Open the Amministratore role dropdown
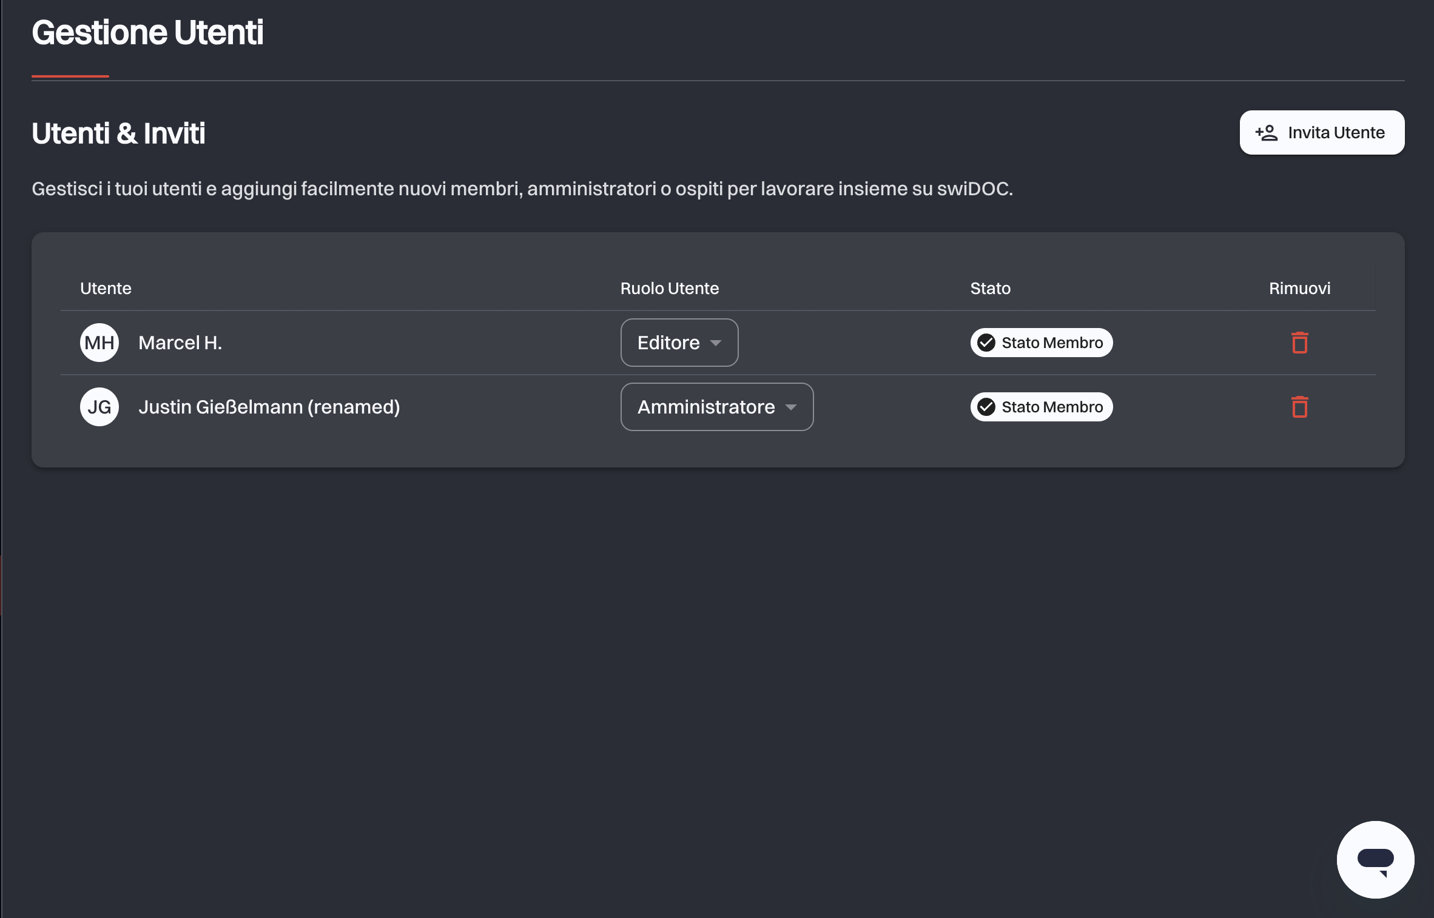The height and width of the screenshot is (918, 1434). tap(717, 407)
